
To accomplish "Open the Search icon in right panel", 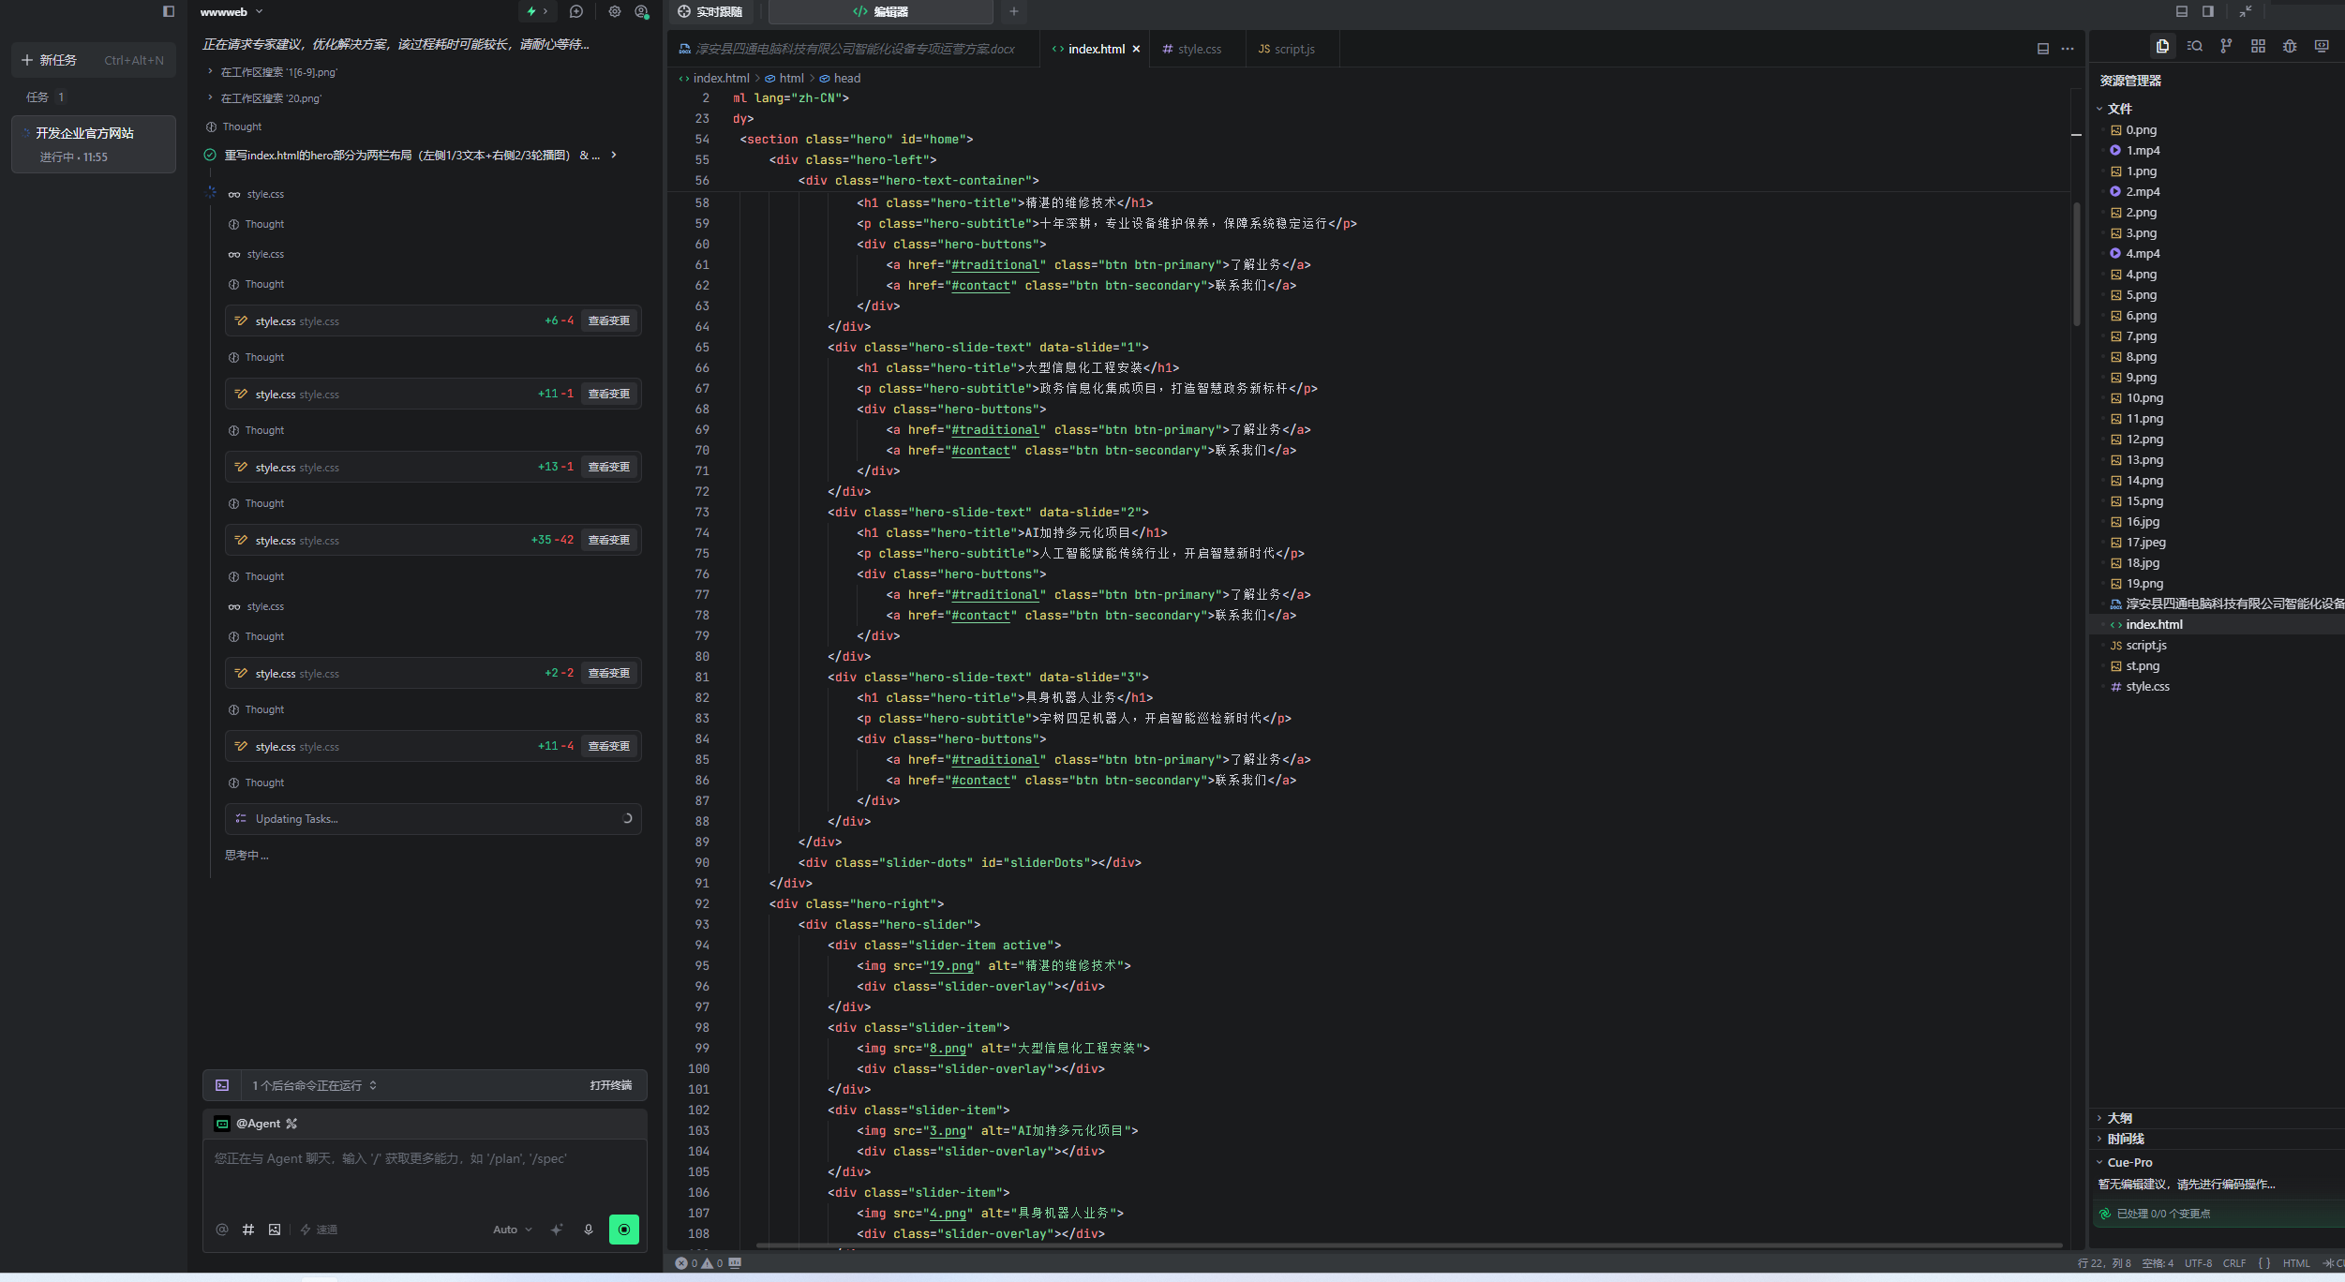I will (2195, 46).
